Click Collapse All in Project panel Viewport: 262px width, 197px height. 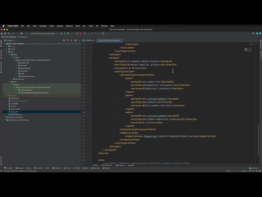click(71, 40)
